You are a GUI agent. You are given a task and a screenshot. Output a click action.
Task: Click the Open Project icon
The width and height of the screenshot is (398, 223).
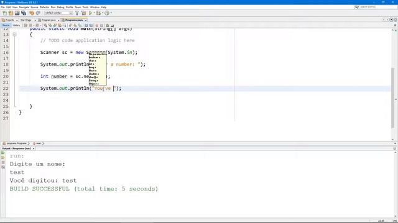(17, 13)
